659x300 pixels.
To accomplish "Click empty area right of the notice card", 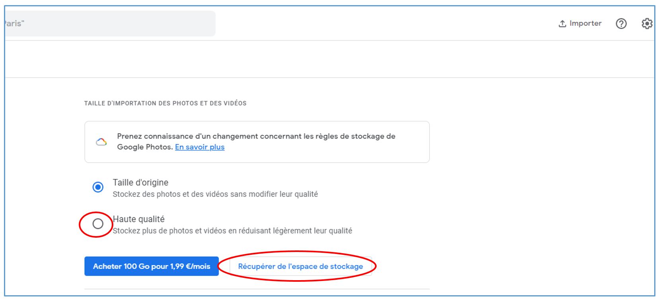I will [x=541, y=142].
